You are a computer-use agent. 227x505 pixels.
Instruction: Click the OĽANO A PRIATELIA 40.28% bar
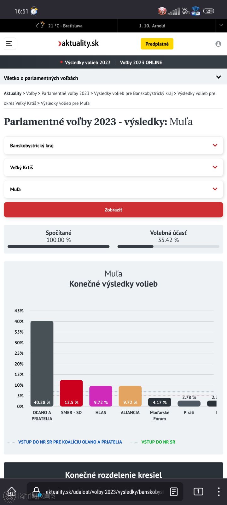click(x=42, y=363)
